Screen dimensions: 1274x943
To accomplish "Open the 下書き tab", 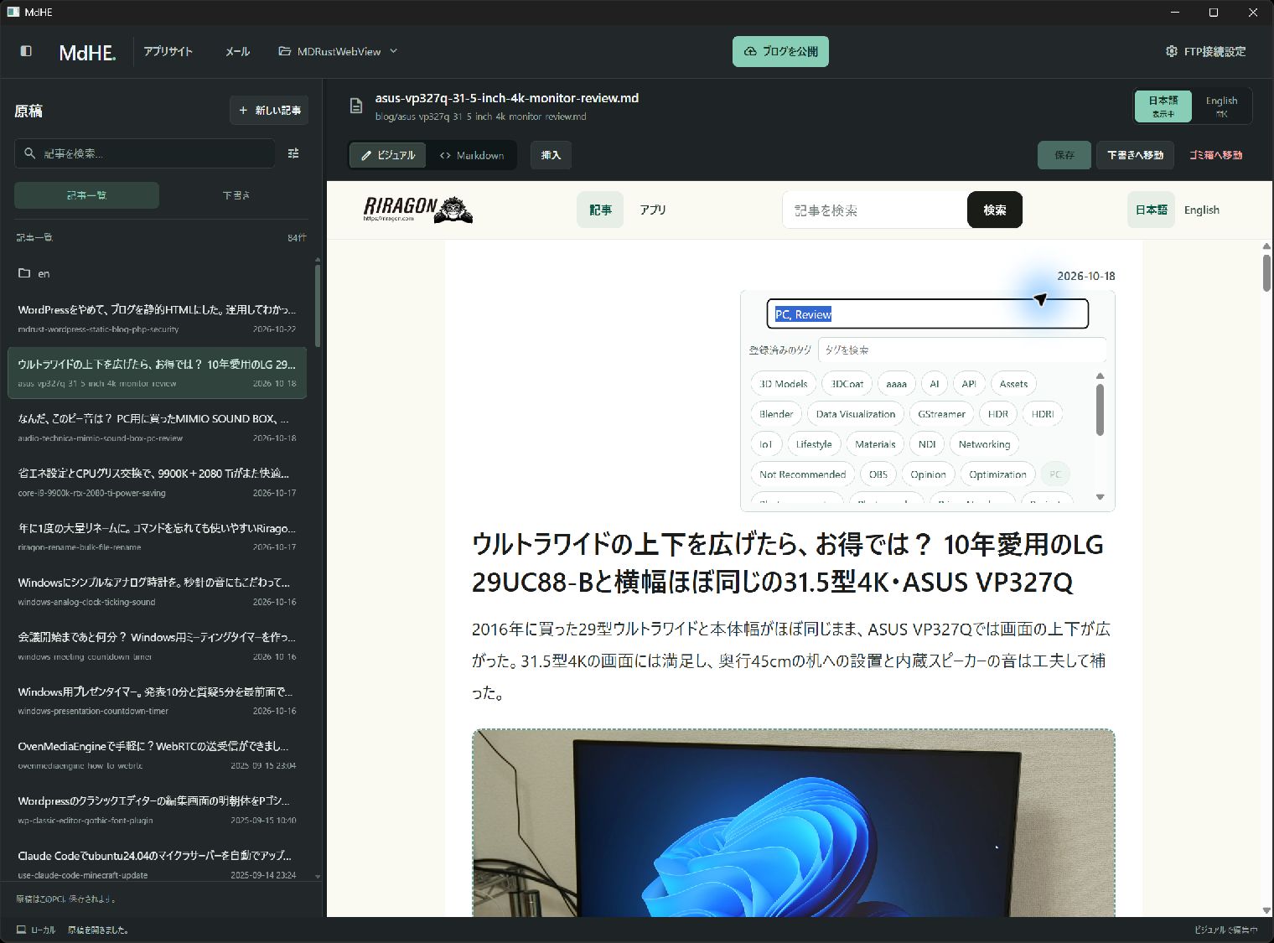I will [236, 195].
